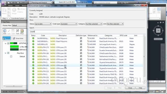The height and width of the screenshot is (94, 167).
Task: Click the binoculars search icon in title bar
Action: click(119, 3)
